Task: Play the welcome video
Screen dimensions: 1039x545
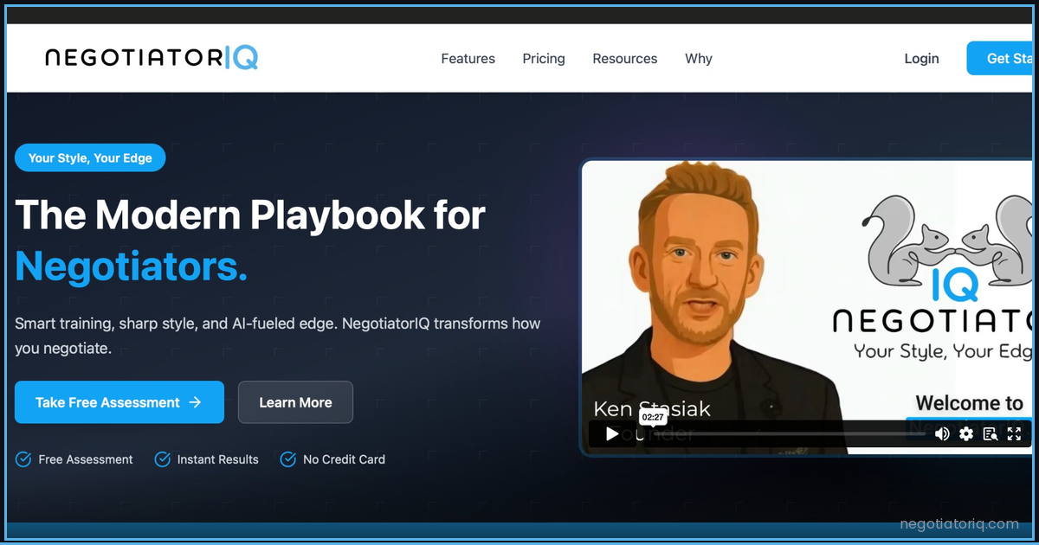Action: coord(612,434)
